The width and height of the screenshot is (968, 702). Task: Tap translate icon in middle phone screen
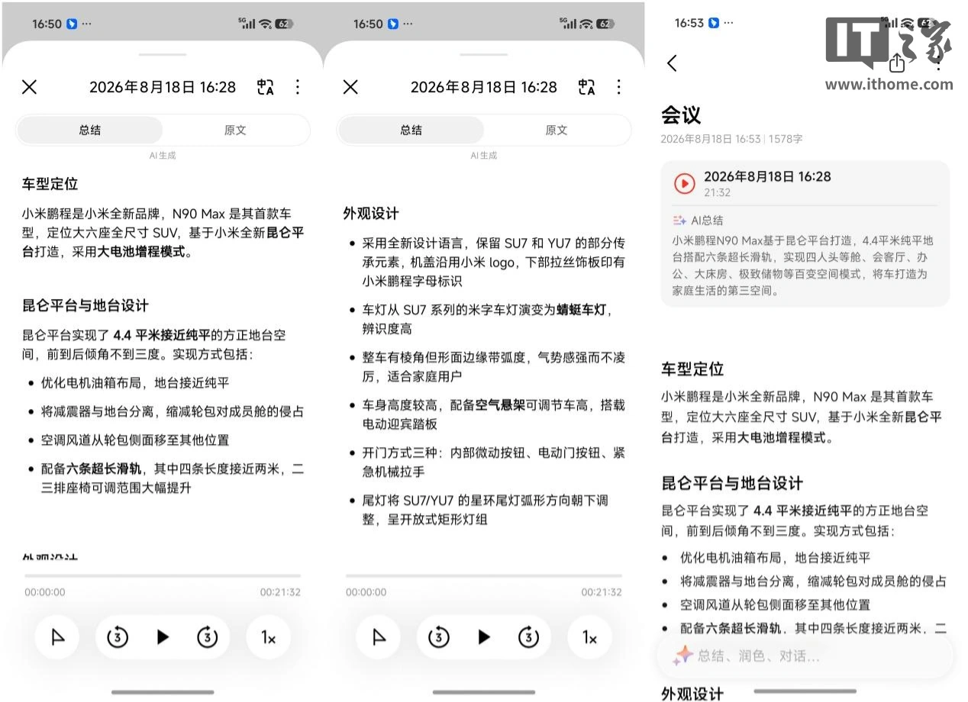(586, 87)
